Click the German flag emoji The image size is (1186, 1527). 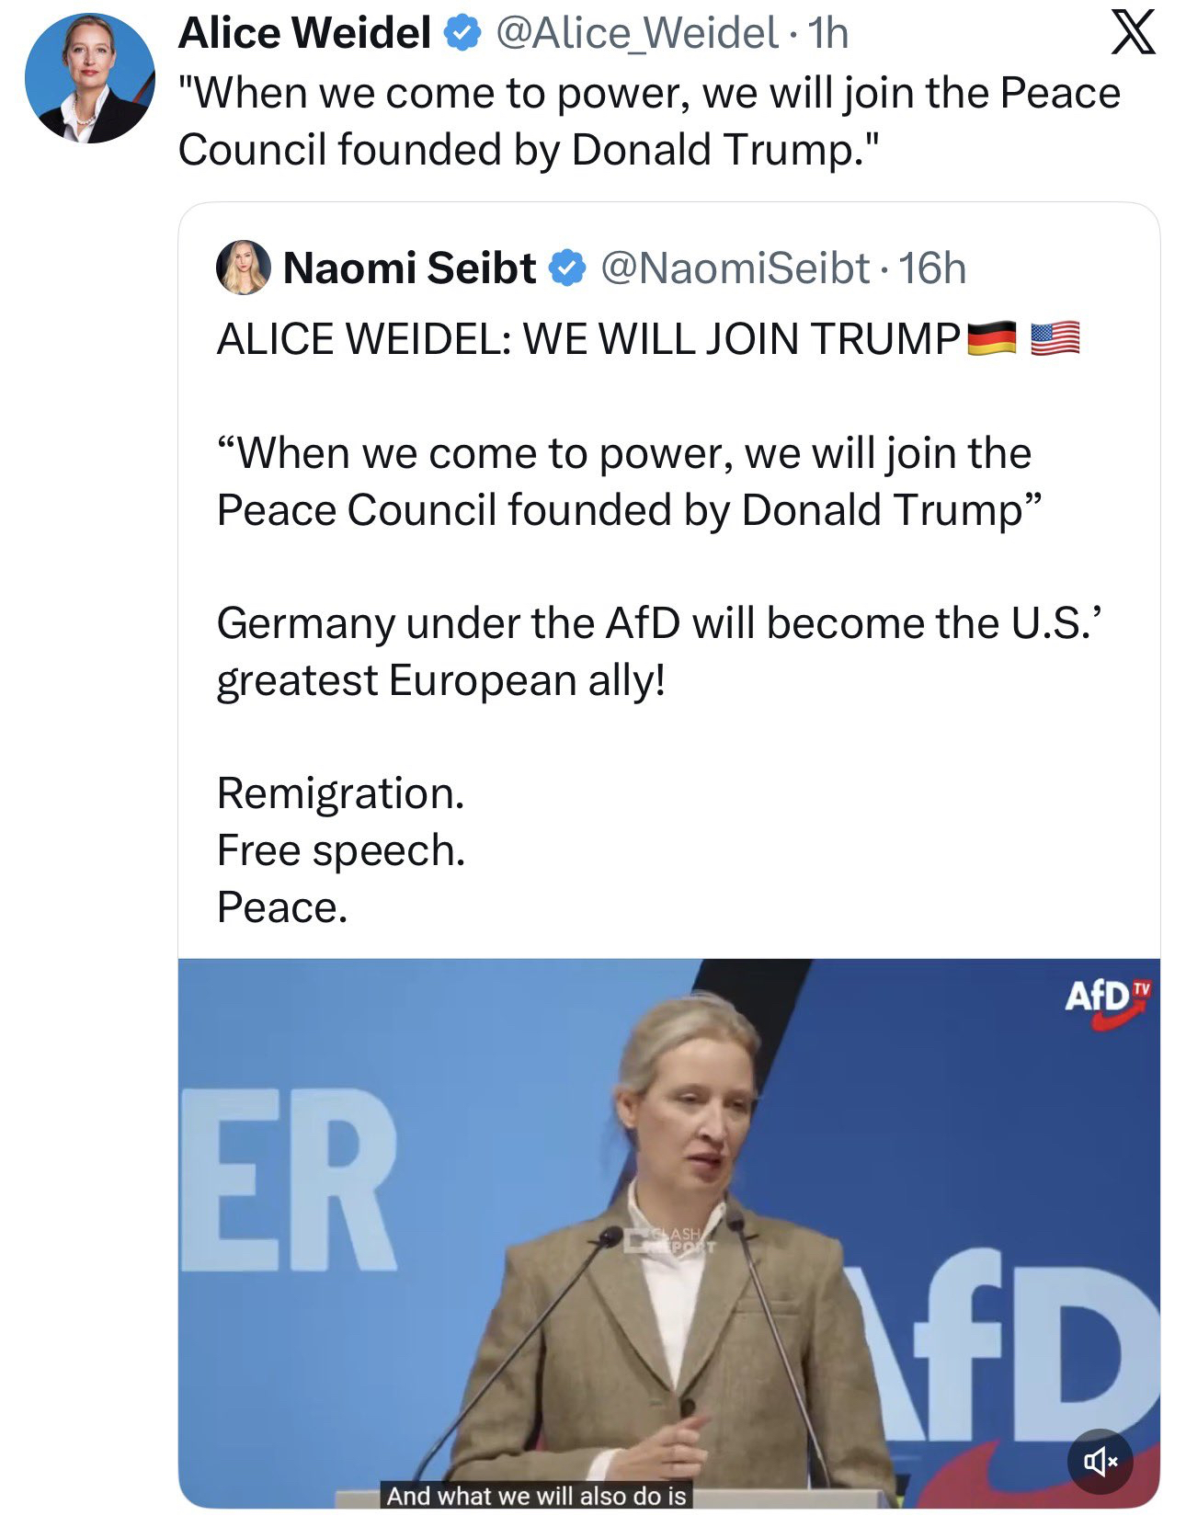coord(992,338)
